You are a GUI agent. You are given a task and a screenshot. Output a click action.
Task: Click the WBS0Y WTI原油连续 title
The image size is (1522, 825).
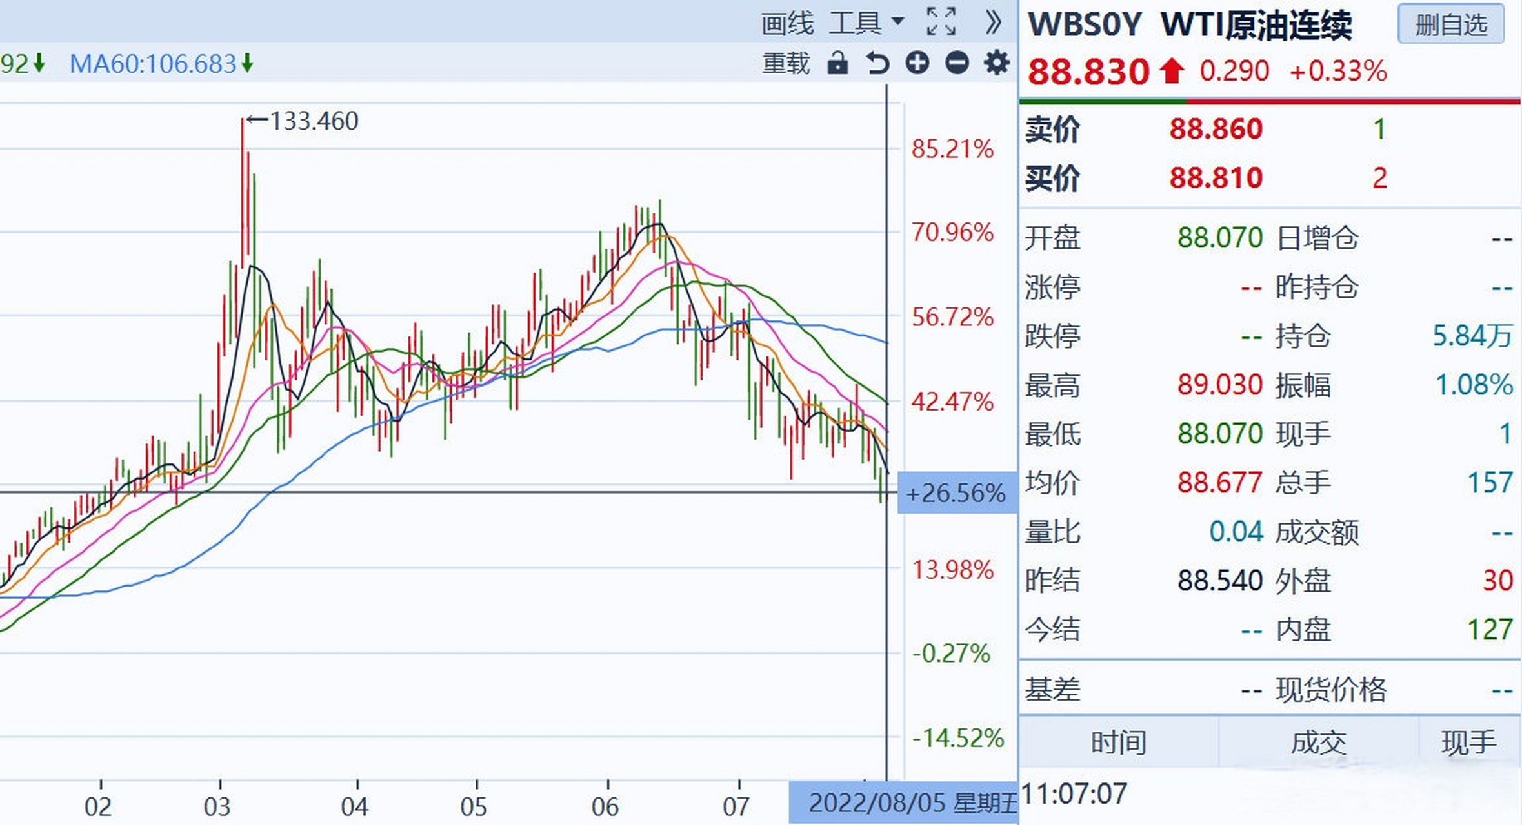pyautogui.click(x=1190, y=26)
